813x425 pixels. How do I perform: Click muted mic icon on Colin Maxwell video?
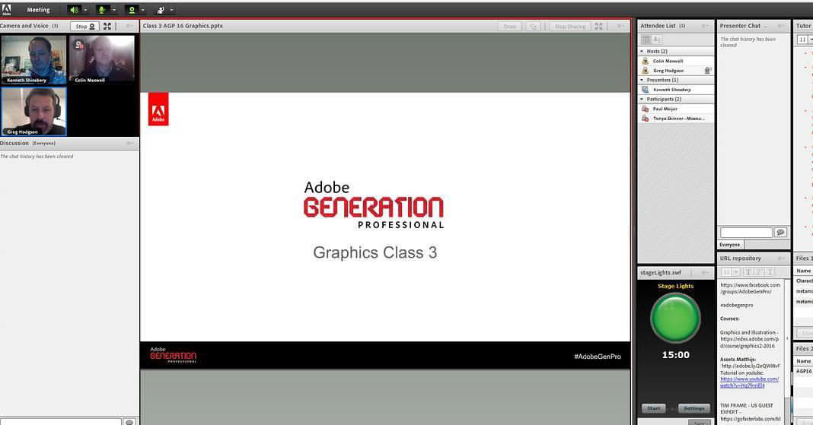[79, 45]
